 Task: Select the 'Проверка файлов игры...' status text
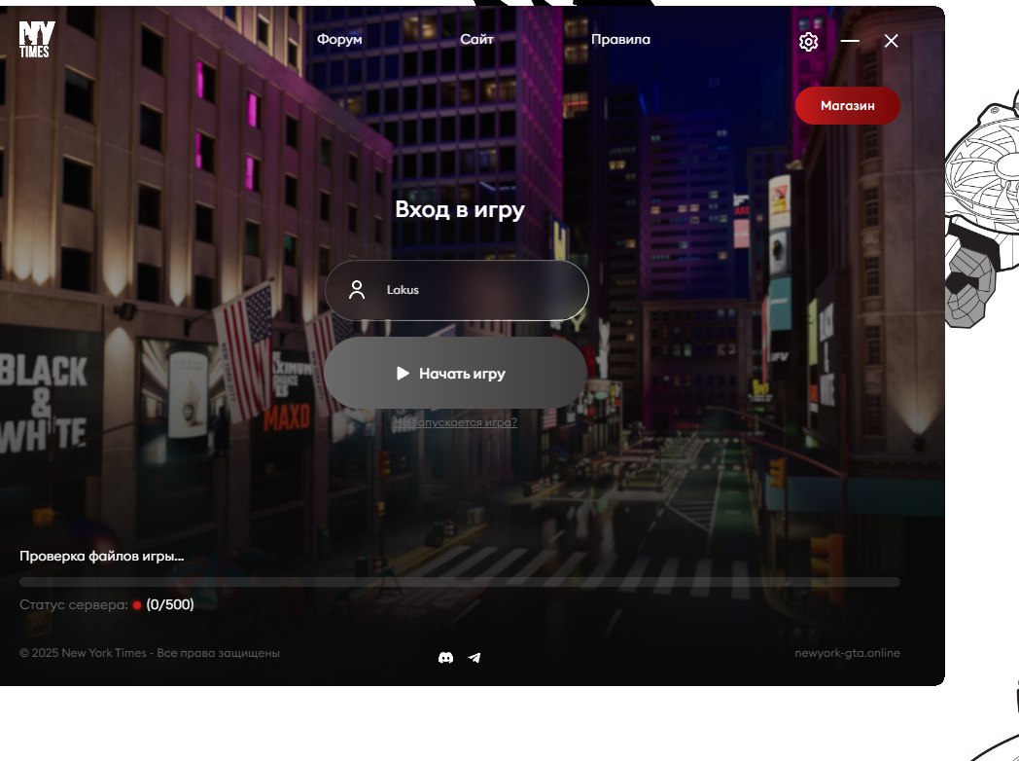point(101,556)
